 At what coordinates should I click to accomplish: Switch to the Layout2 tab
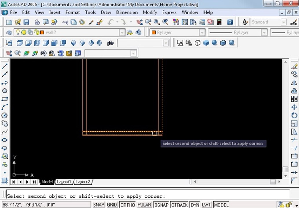click(x=83, y=182)
